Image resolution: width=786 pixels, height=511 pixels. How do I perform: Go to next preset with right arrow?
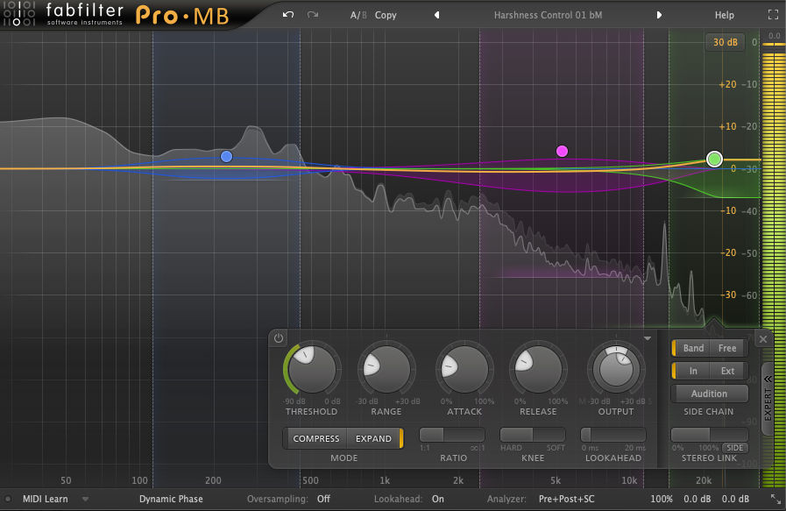click(659, 15)
